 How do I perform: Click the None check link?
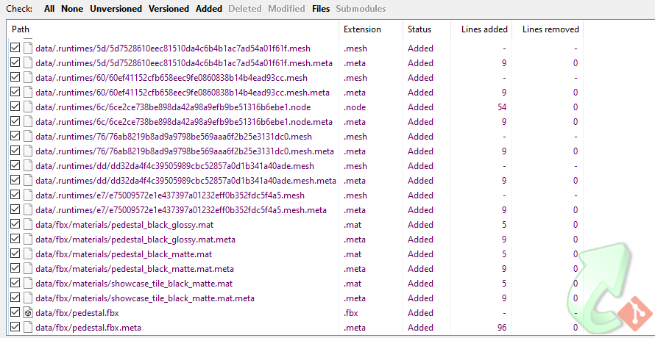[x=72, y=8]
